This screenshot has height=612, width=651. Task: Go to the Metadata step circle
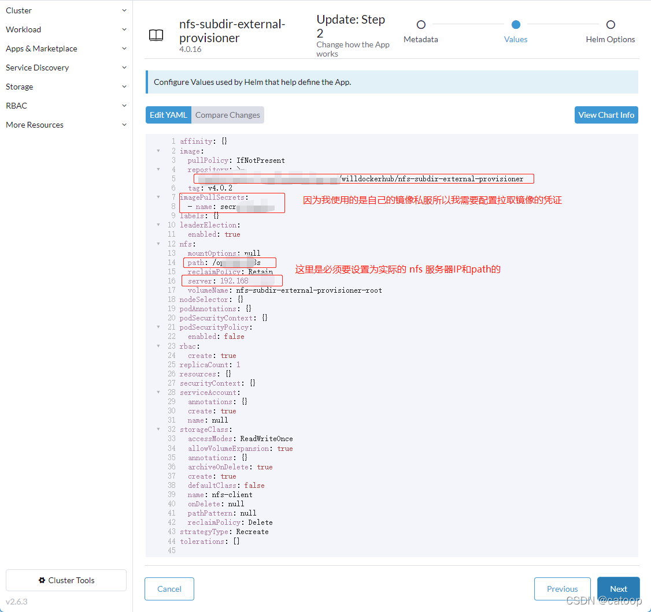point(421,25)
